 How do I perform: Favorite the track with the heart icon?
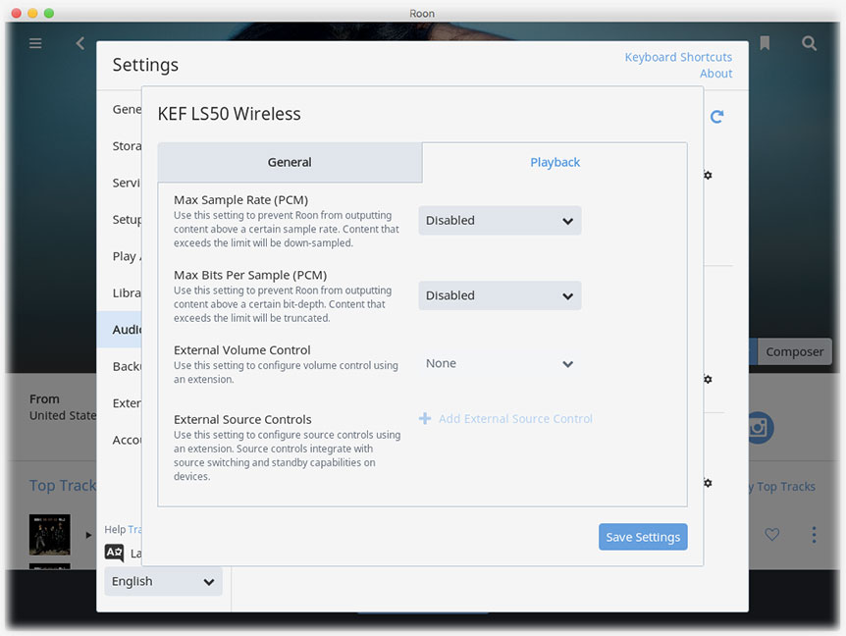772,534
